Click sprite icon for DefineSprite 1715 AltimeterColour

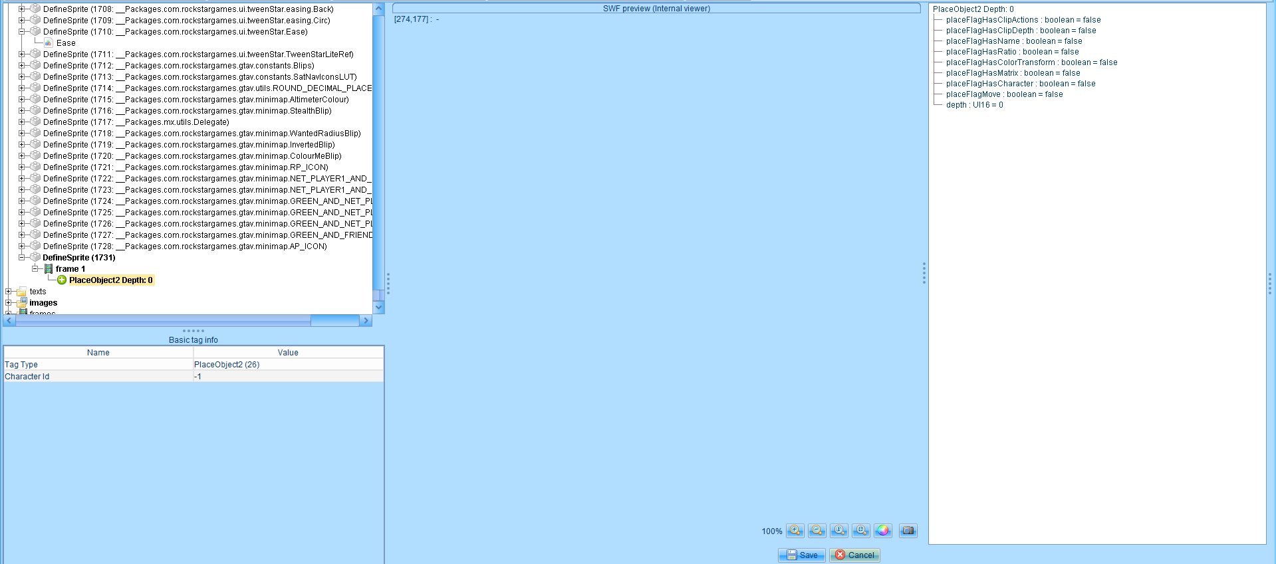(36, 99)
